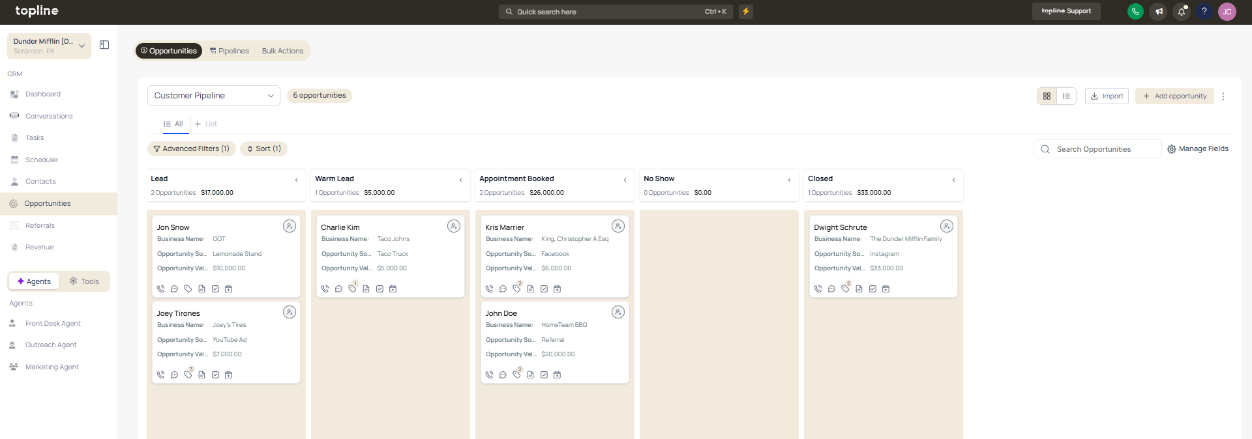Click the call icon on Charlie Kim card

click(325, 289)
